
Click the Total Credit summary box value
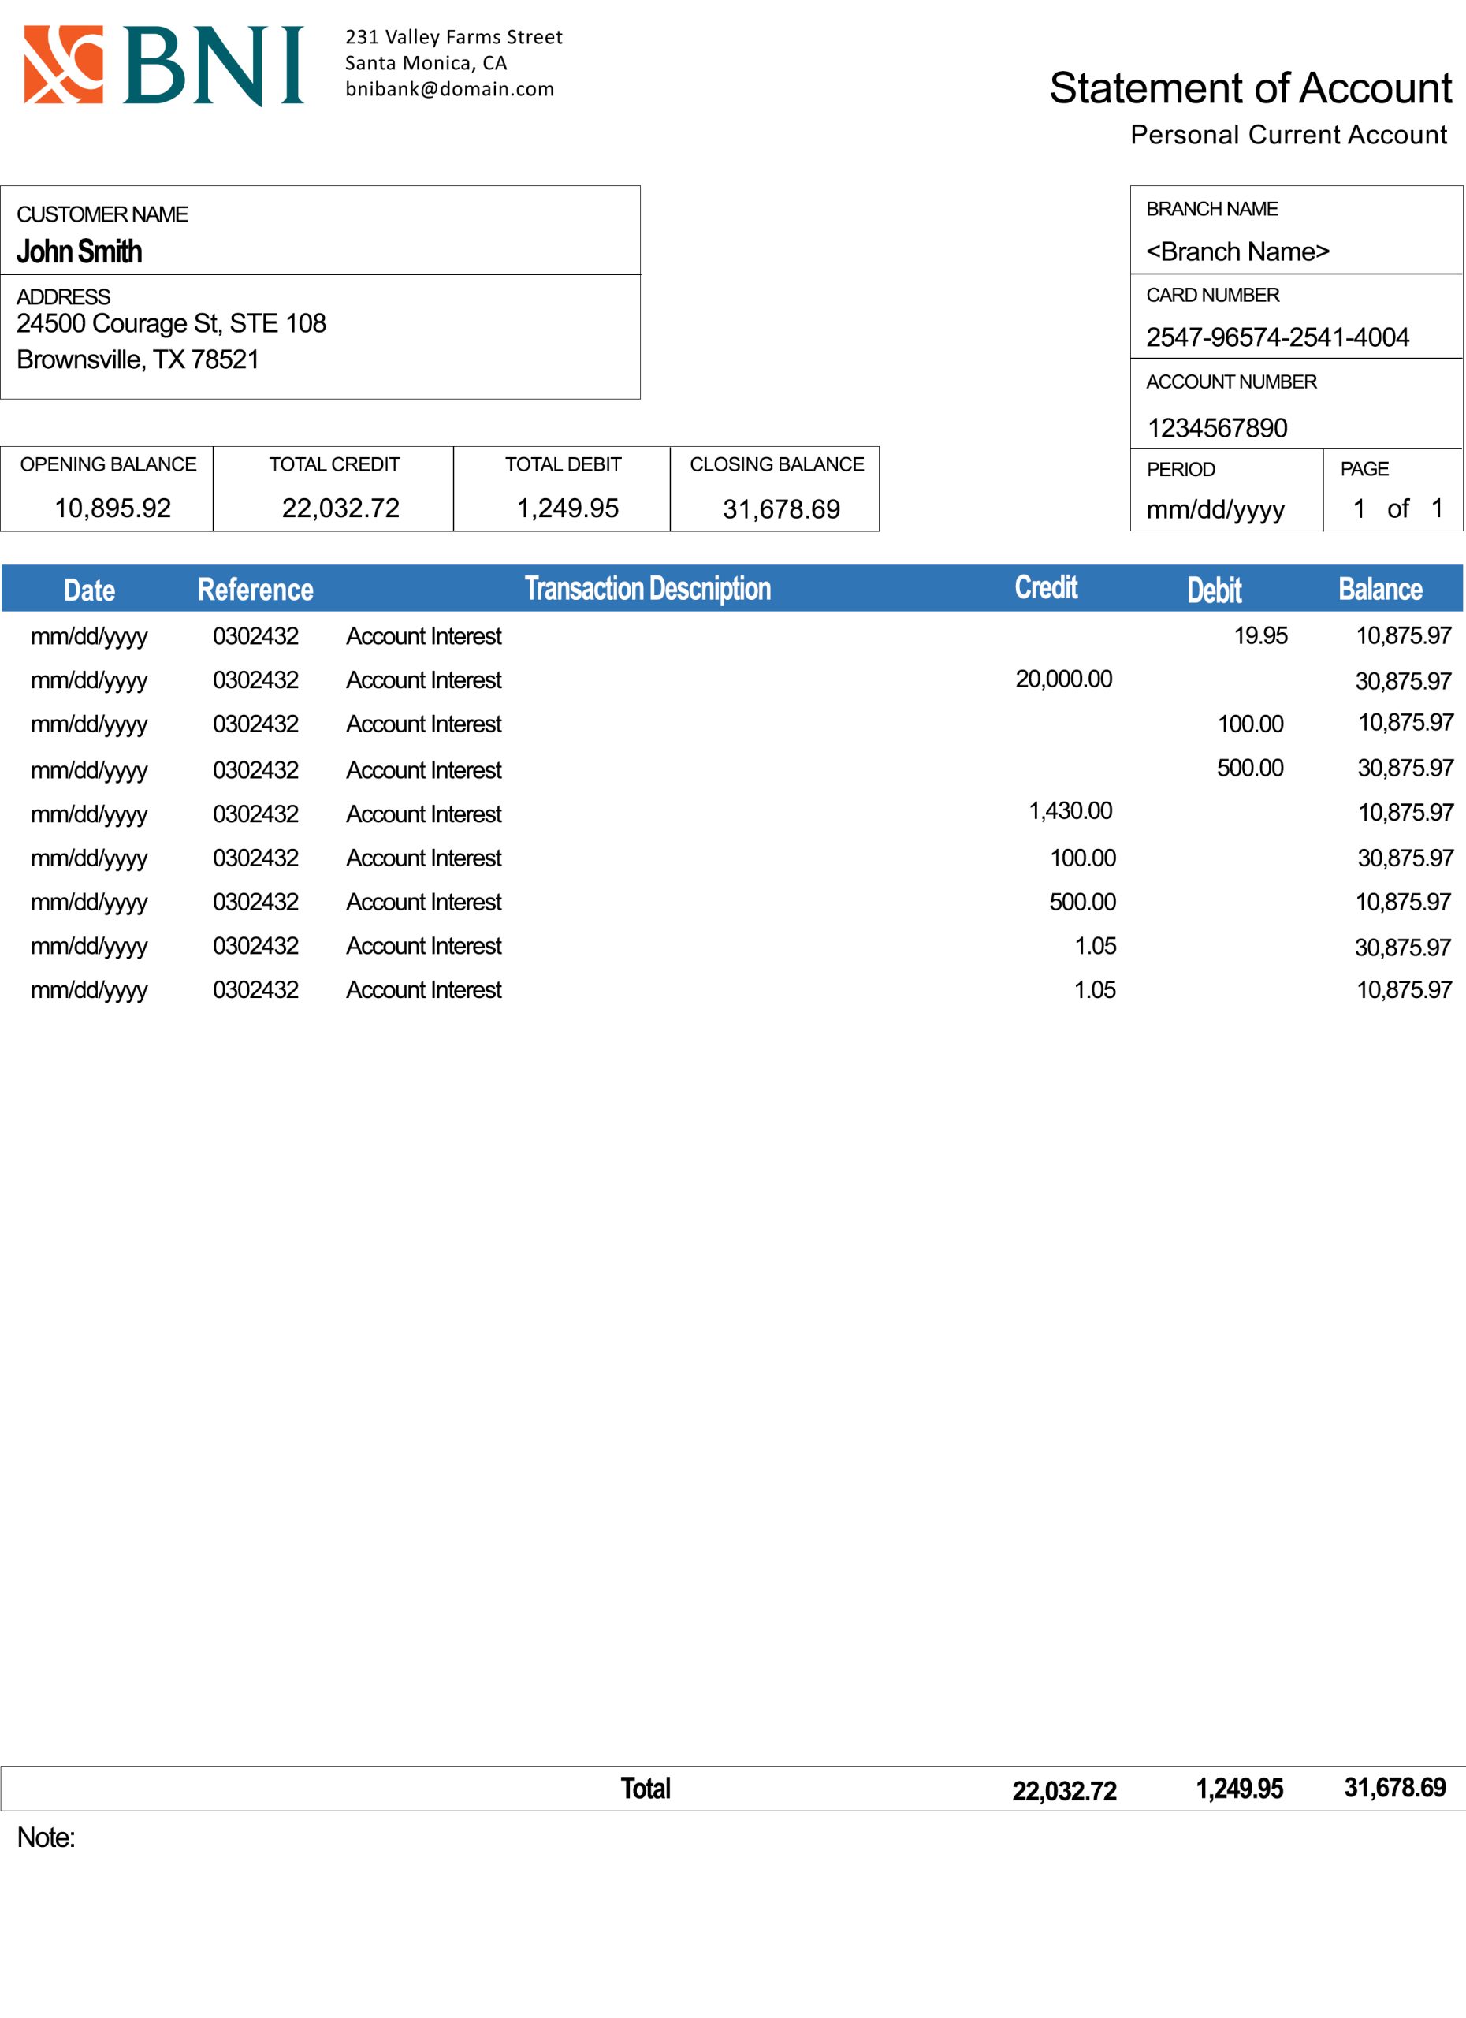[340, 508]
